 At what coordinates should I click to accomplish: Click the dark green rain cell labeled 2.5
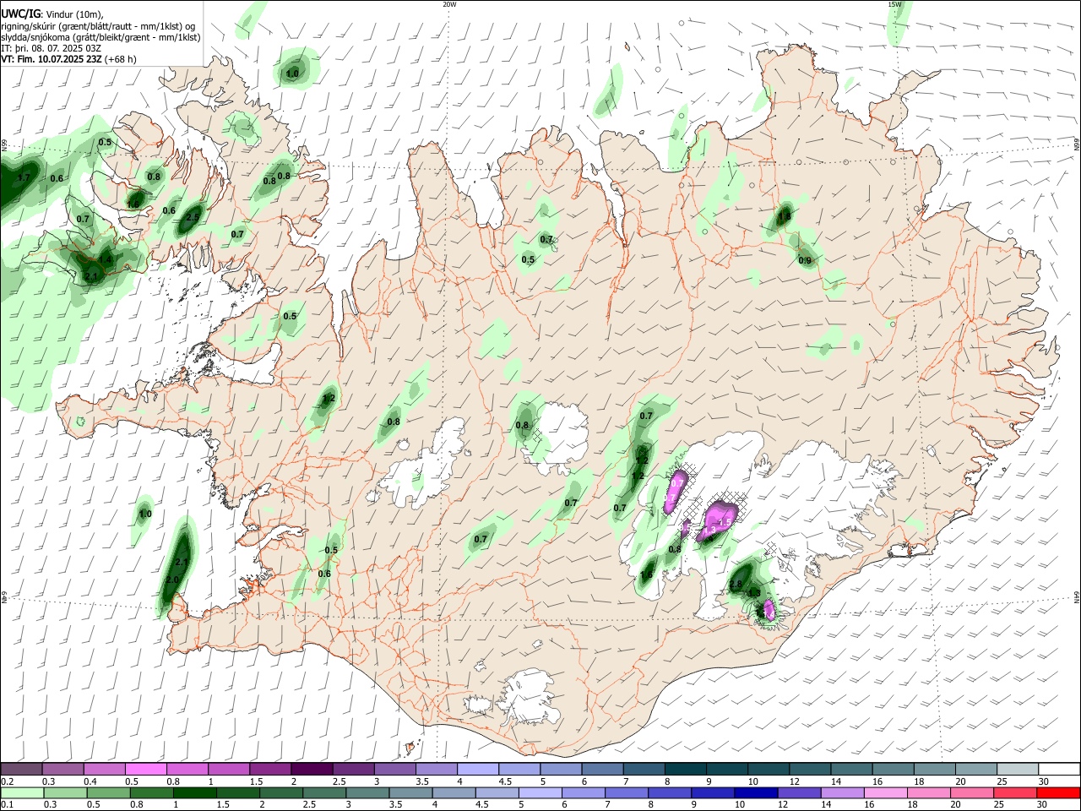[191, 219]
